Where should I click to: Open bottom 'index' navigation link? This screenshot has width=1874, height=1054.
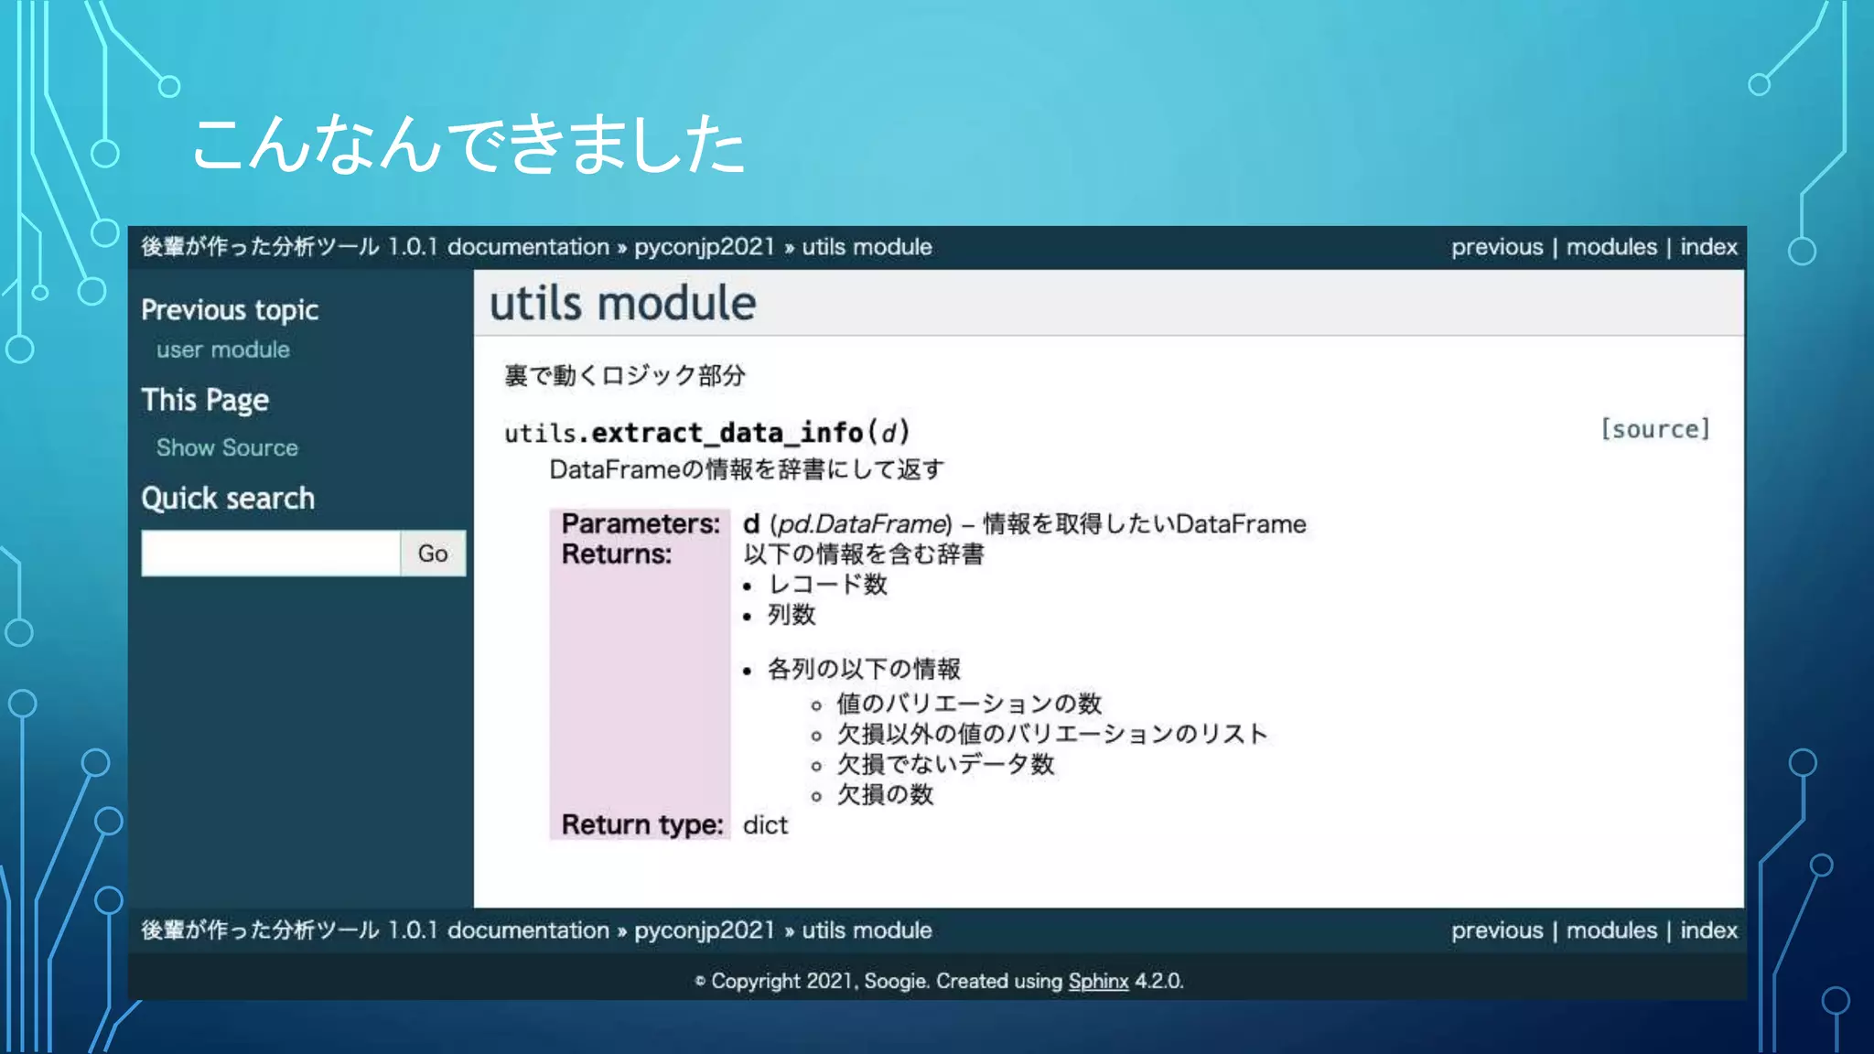coord(1707,930)
